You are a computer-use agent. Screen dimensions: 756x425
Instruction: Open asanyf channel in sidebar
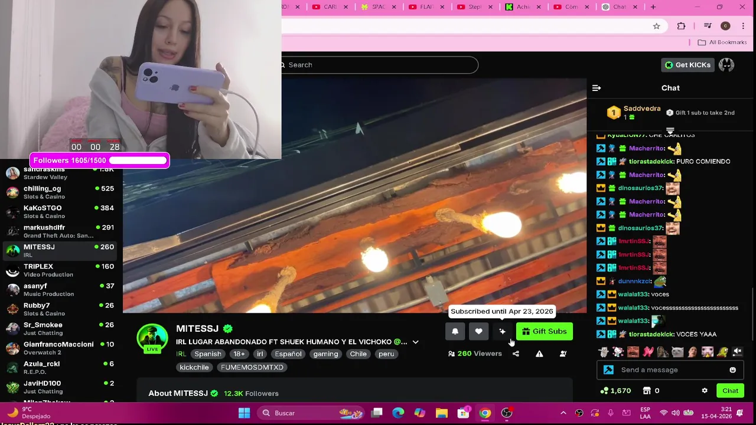(59, 290)
